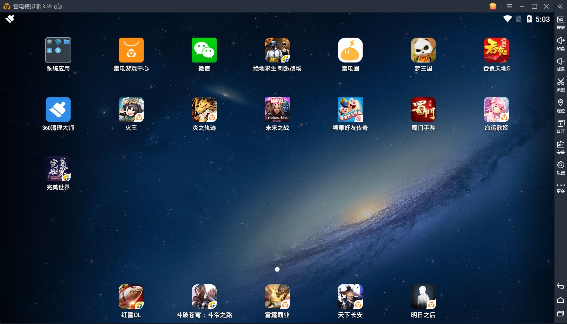Open 红警OL from the dock
This screenshot has height=324, width=567.
[x=131, y=297]
